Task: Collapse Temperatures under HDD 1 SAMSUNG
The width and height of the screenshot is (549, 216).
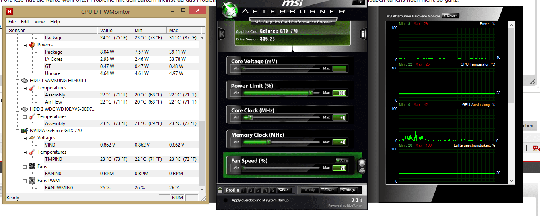Action: tap(25, 88)
